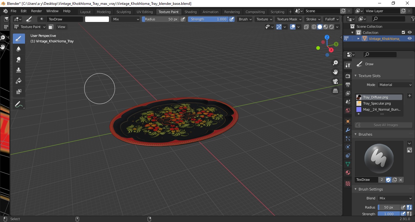415x222 pixels.
Task: Toggle radius pressure sensitivity in header
Action: (x=183, y=19)
